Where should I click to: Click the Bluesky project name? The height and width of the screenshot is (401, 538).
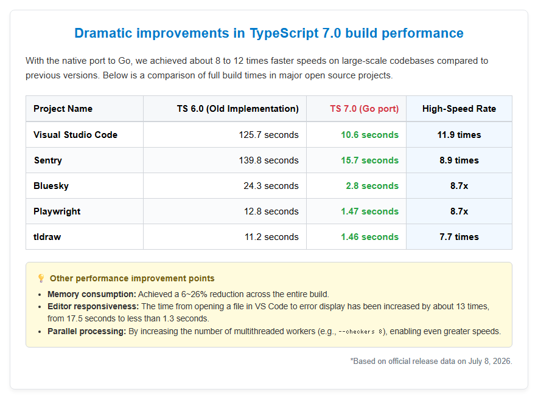tap(51, 185)
